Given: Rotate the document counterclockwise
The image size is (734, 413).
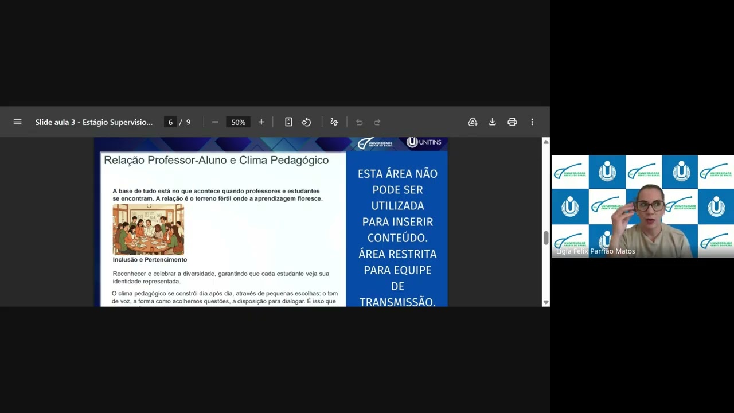Looking at the screenshot, I should pos(306,122).
